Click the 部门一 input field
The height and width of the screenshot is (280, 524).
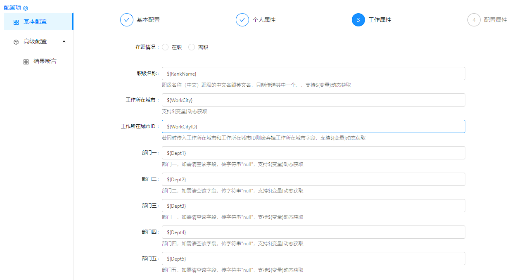pyautogui.click(x=313, y=153)
